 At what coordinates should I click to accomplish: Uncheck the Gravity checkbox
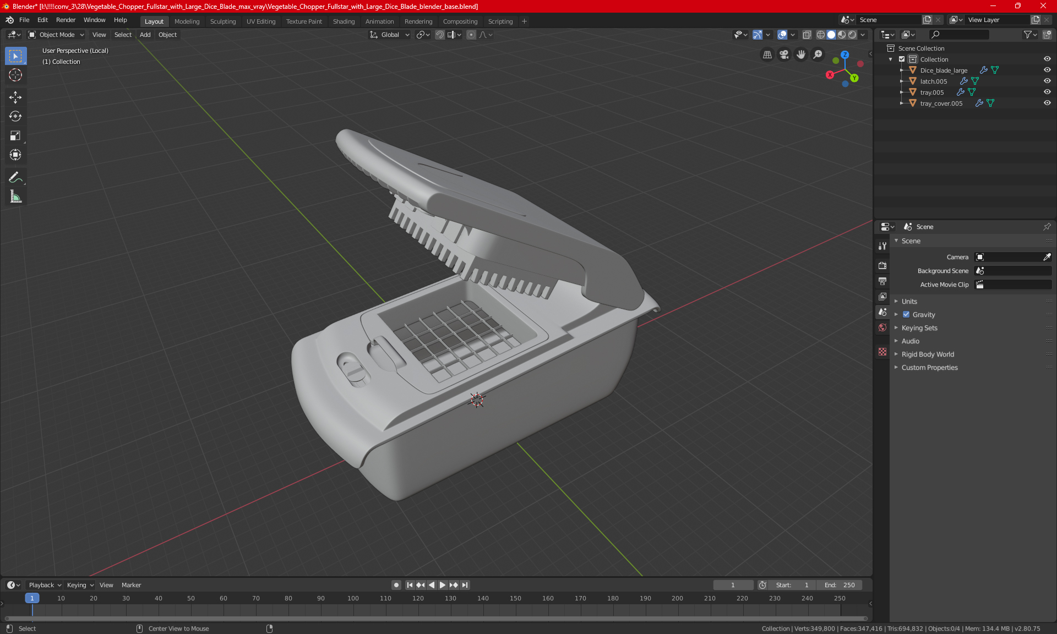pyautogui.click(x=906, y=315)
